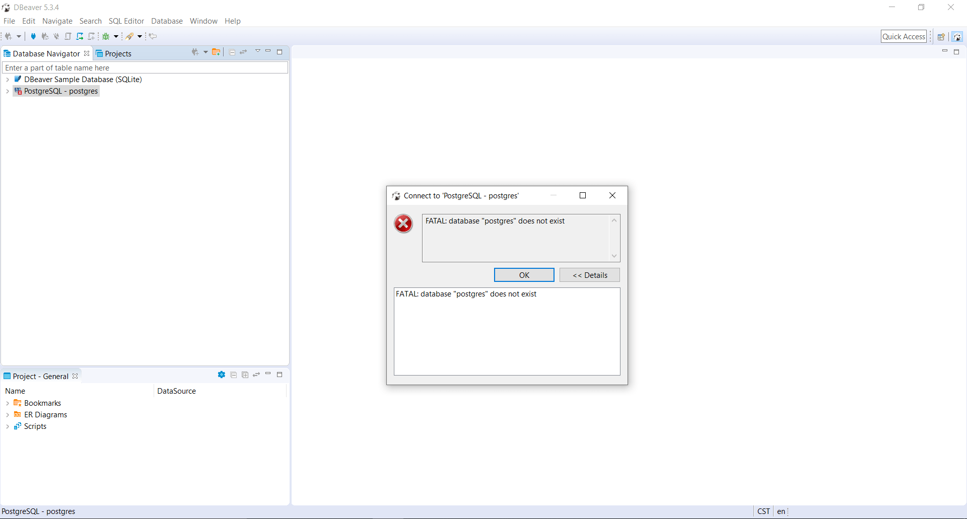Invoke the Disconnect icon on the toolbar
The image size is (967, 519).
tap(55, 36)
